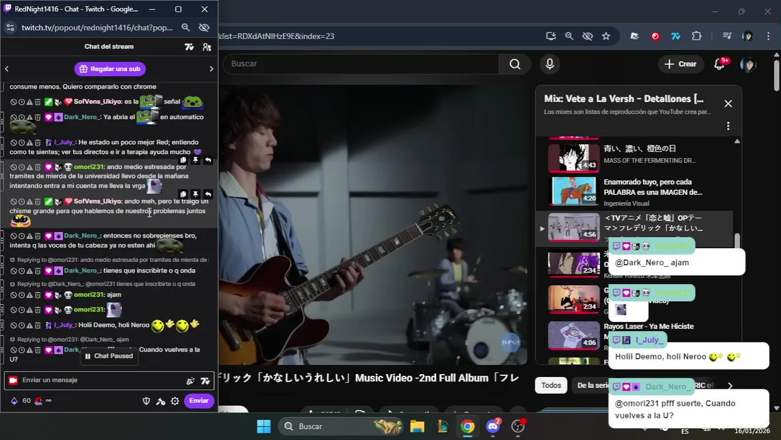Screen dimensions: 781x440
Task: Click the YouTube Buscar search field
Action: point(361,64)
